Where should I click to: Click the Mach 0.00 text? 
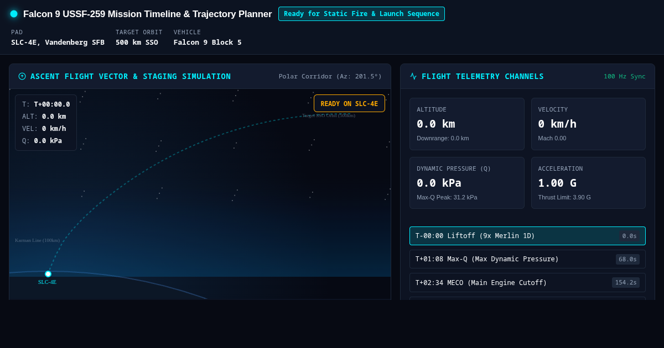pos(552,138)
